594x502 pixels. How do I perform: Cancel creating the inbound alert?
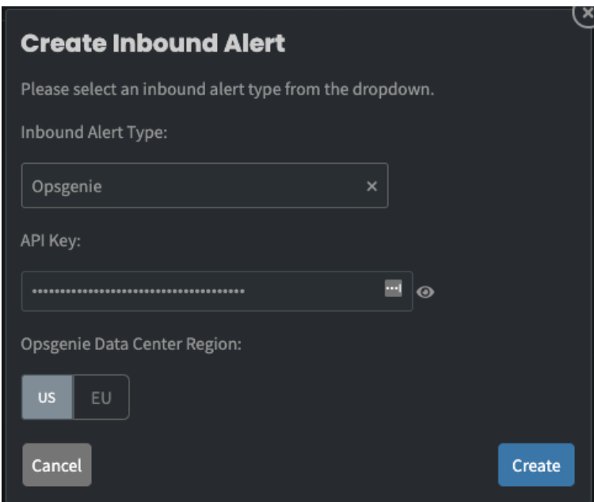pos(57,465)
